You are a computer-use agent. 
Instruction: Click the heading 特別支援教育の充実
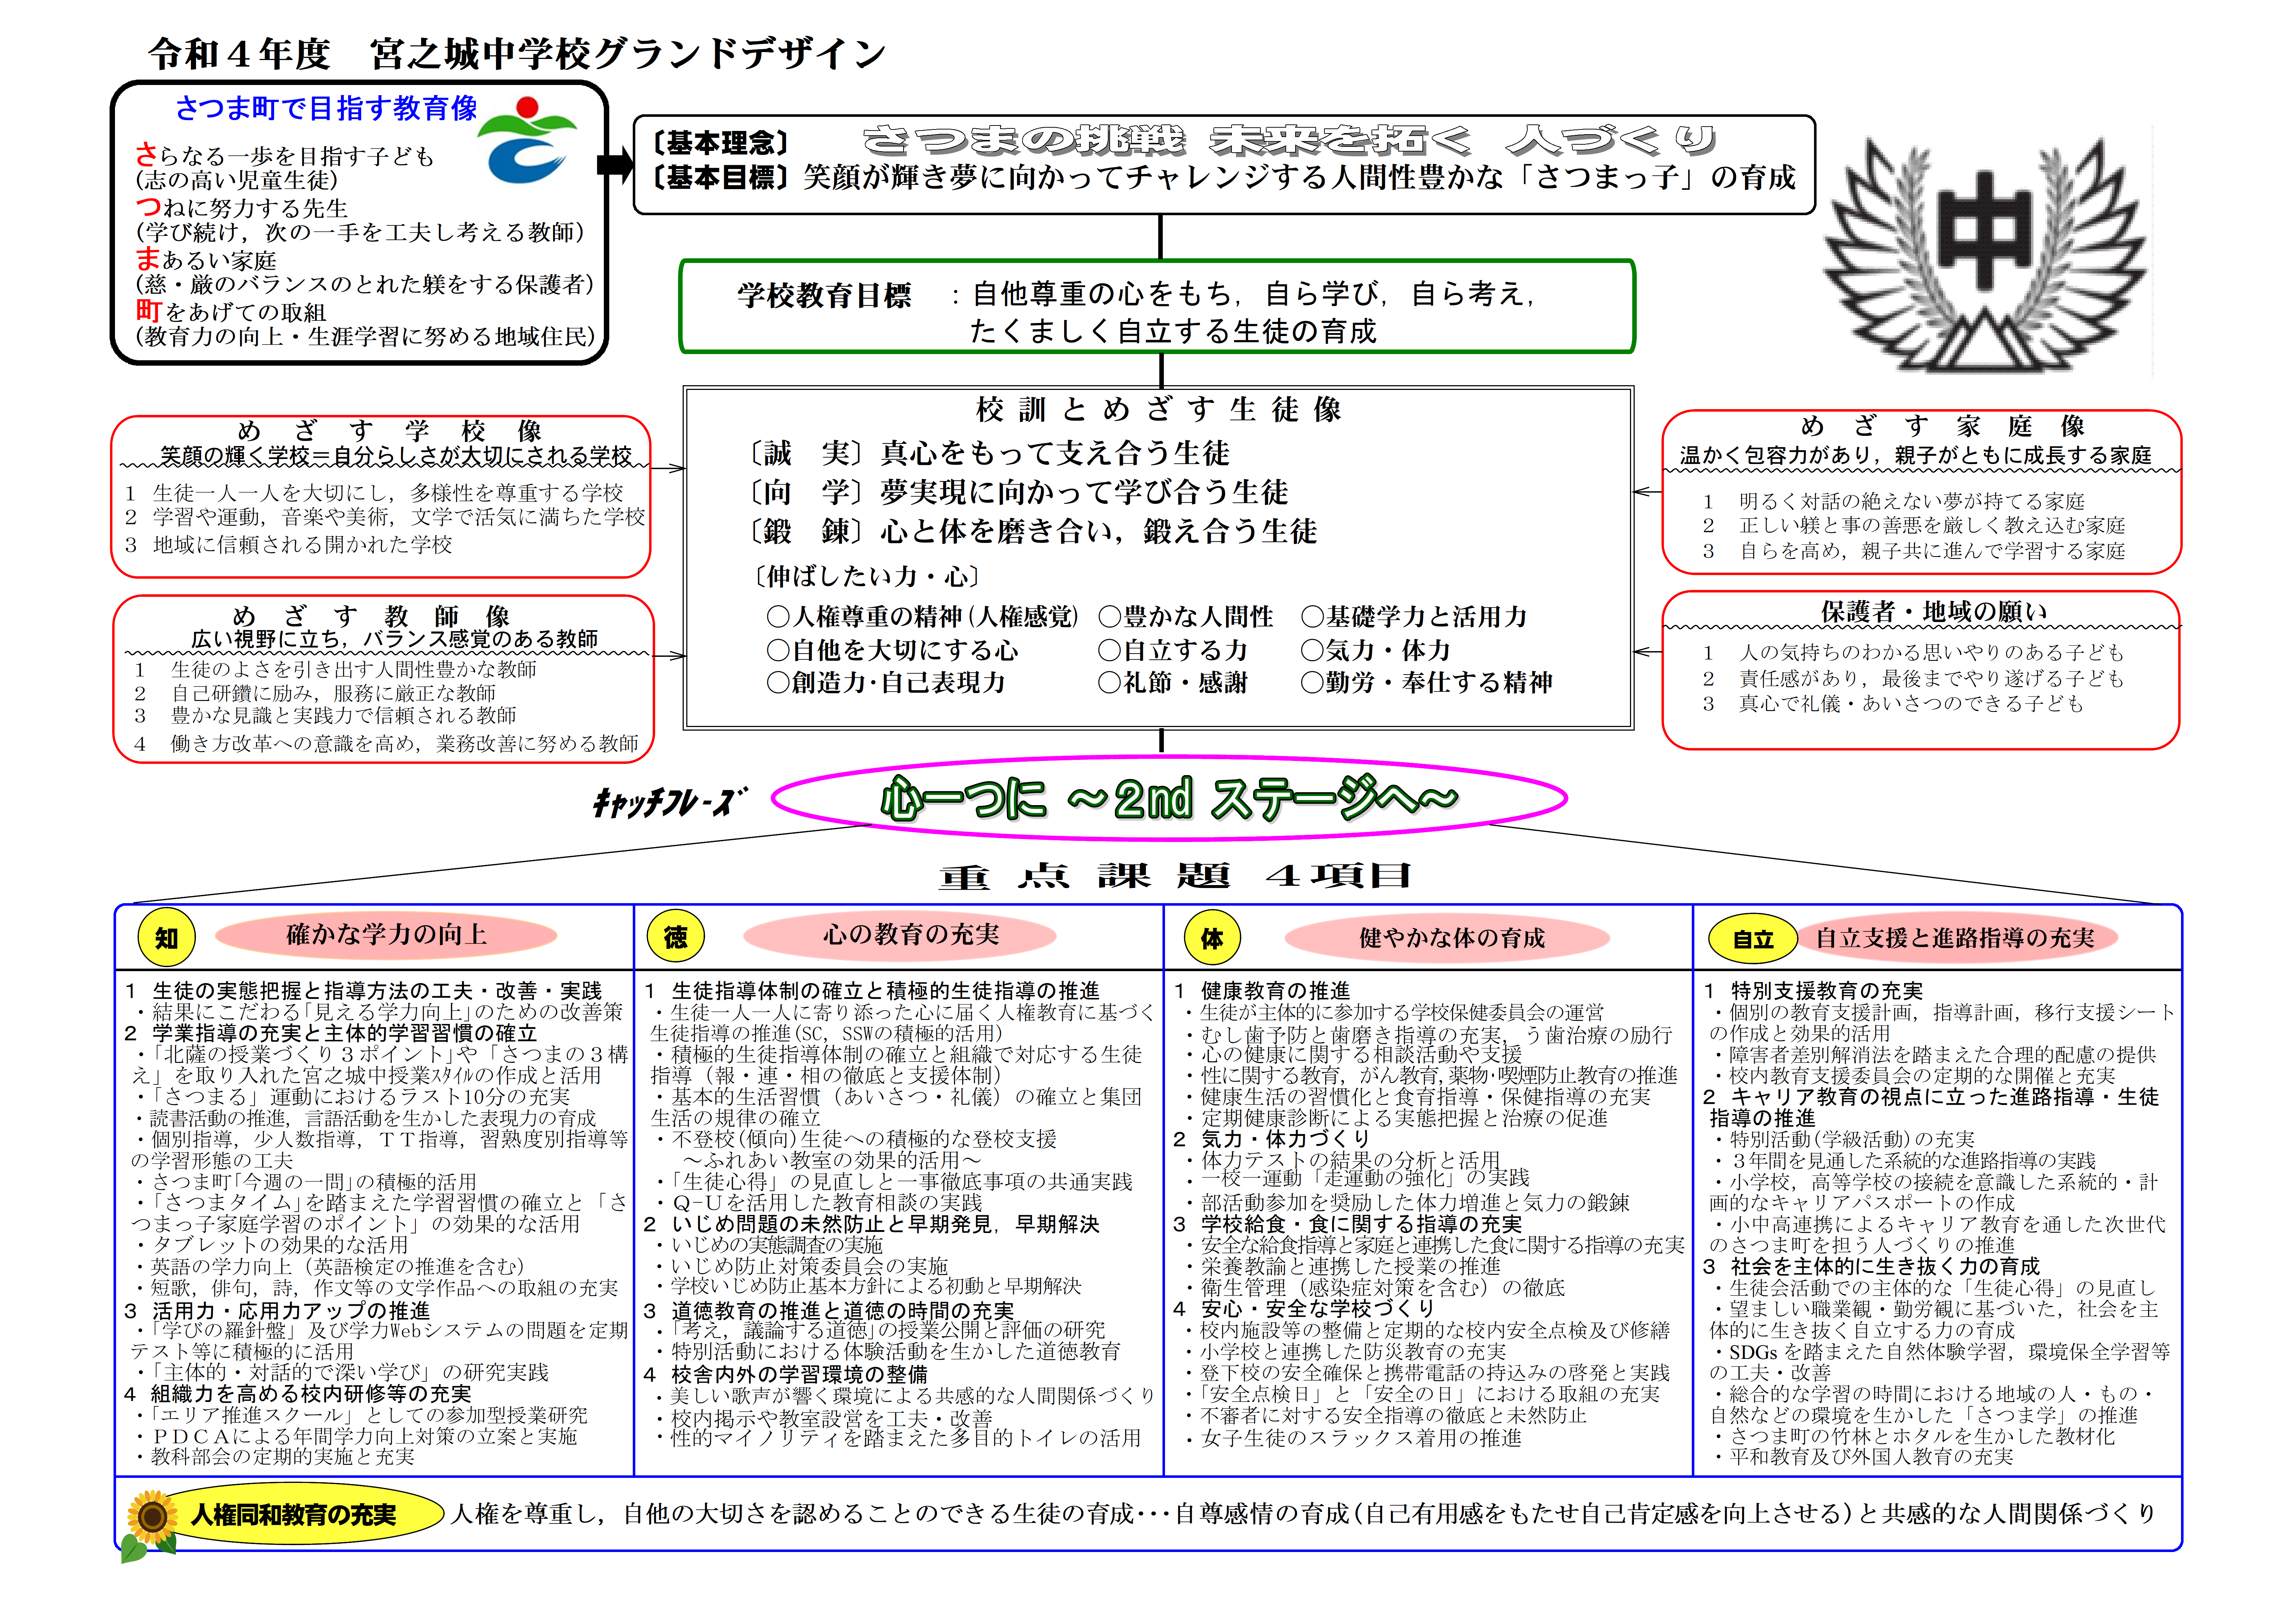pos(1813,991)
